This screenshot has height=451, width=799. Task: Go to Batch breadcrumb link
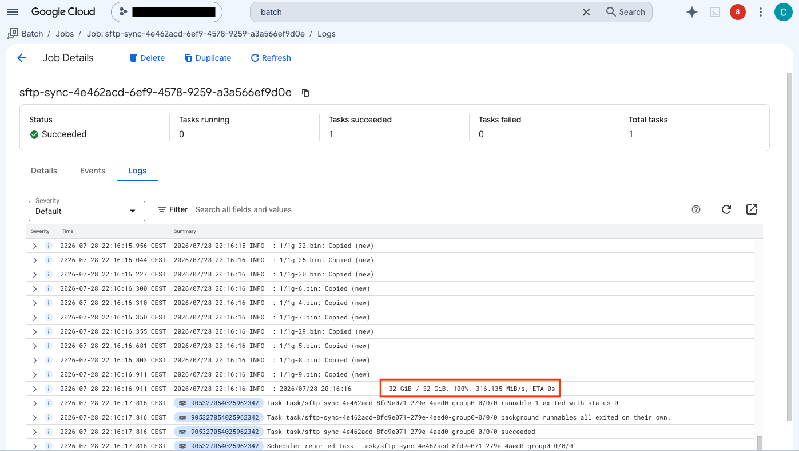click(33, 34)
